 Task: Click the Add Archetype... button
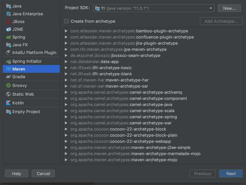(x=221, y=21)
